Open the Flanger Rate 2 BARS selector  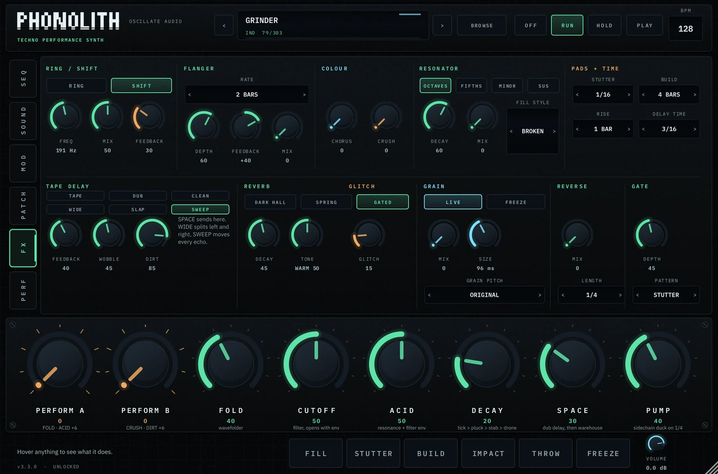247,95
